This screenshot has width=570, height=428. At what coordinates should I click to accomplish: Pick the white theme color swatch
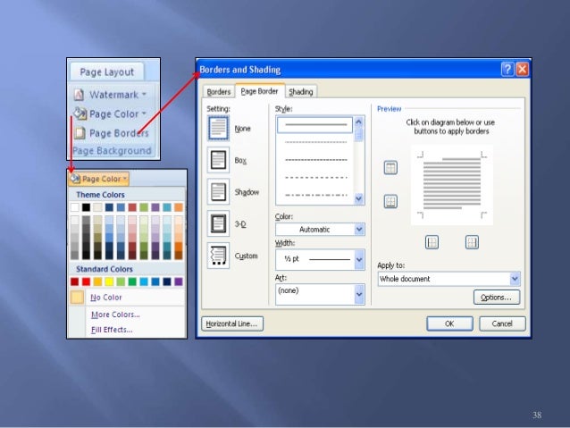[74, 207]
